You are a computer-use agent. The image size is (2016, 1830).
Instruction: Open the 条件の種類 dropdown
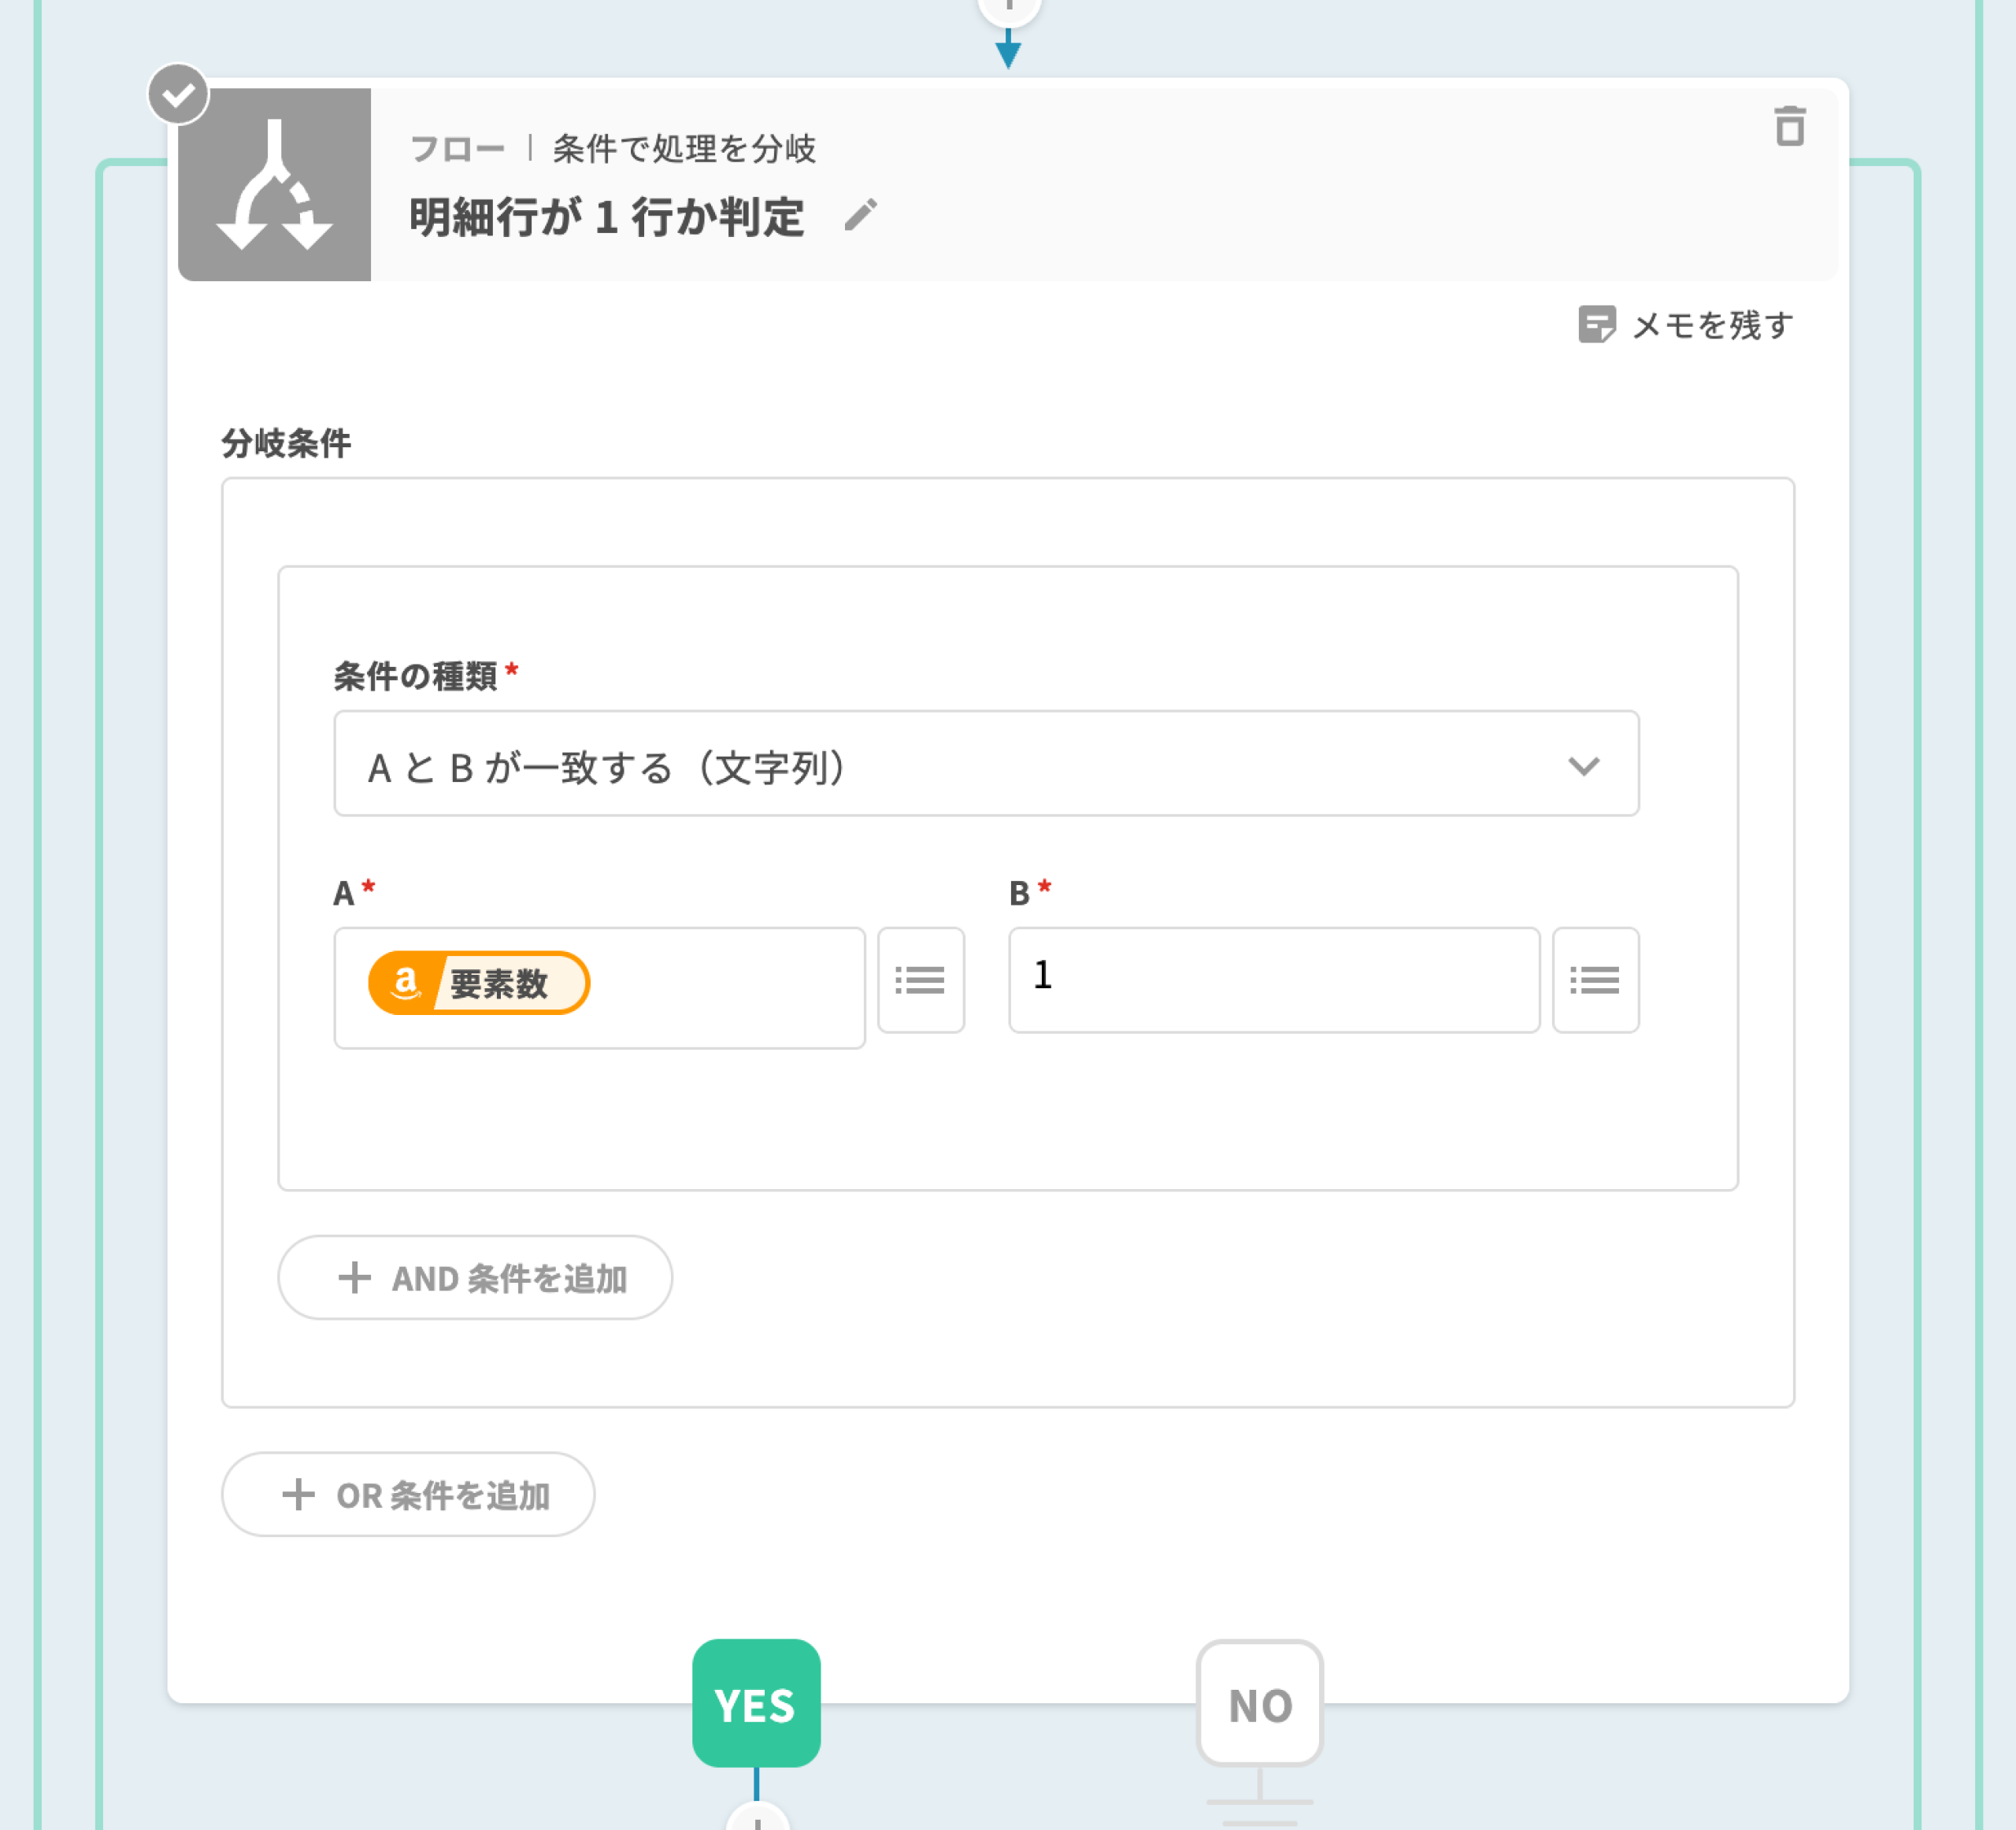[985, 764]
